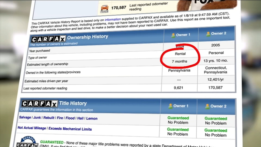
Task: Click the 'Rental' owner type cell
Action: 180,54
